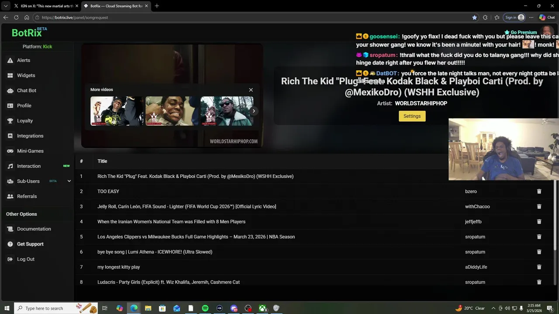The height and width of the screenshot is (314, 559).
Task: Go back in browser
Action: click(x=6, y=17)
